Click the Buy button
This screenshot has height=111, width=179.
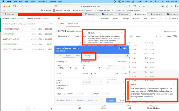[x=111, y=100]
